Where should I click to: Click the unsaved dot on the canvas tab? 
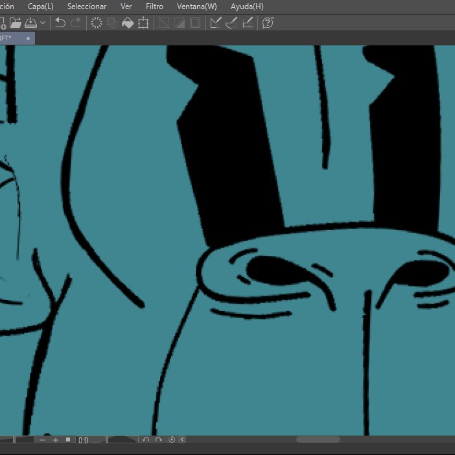[28, 38]
